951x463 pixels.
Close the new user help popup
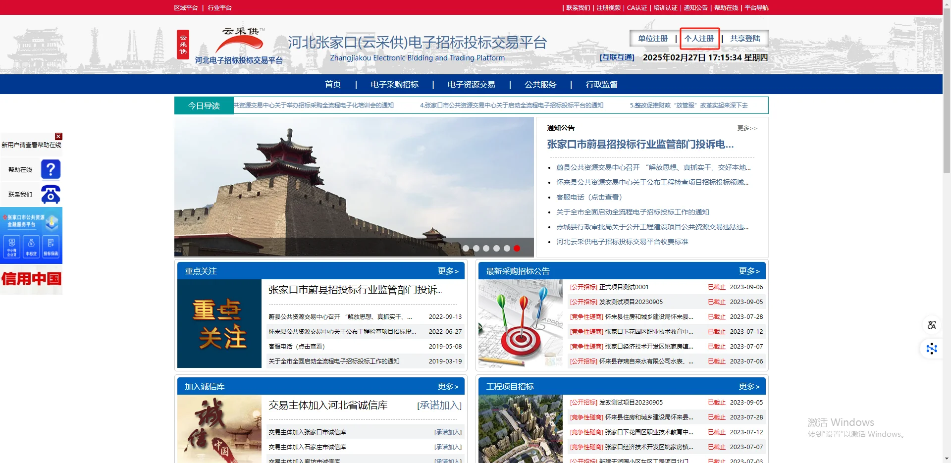(x=58, y=137)
